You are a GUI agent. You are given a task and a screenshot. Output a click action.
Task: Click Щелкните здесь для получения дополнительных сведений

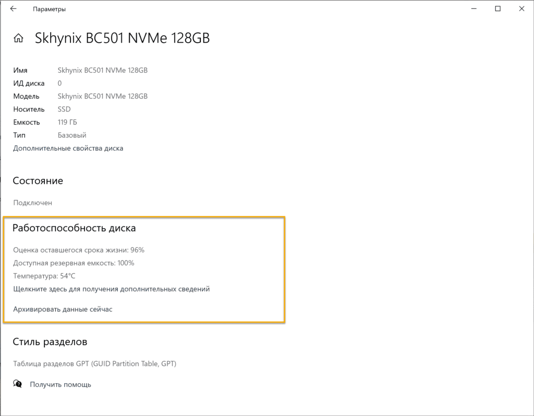[112, 289]
